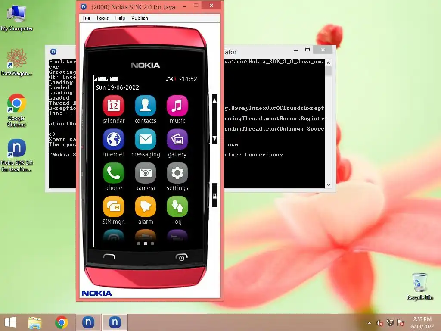The height and width of the screenshot is (331, 441).
Task: Tap the battery indicator in status bar
Action: 177,79
